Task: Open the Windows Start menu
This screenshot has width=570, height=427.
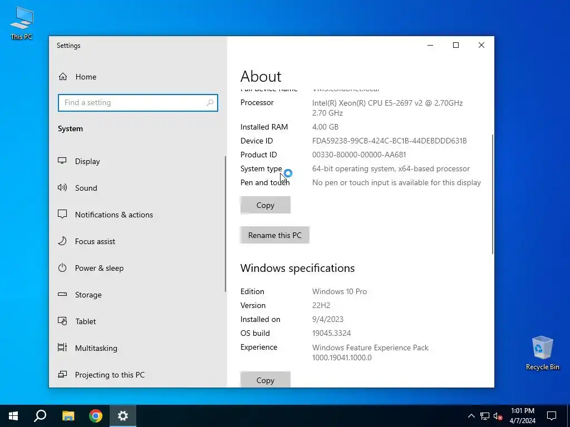Action: pyautogui.click(x=13, y=416)
